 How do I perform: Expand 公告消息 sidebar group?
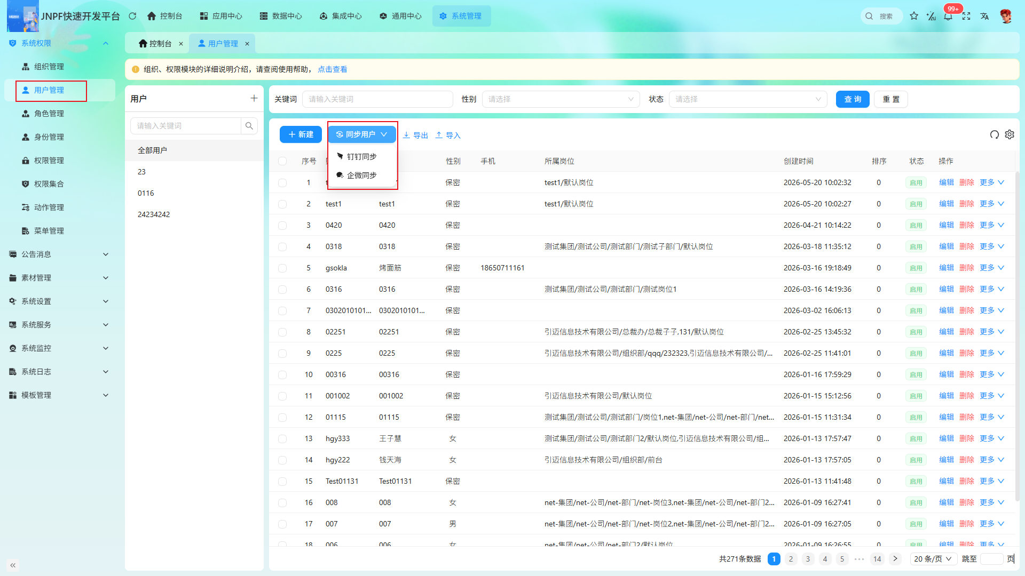tap(59, 254)
